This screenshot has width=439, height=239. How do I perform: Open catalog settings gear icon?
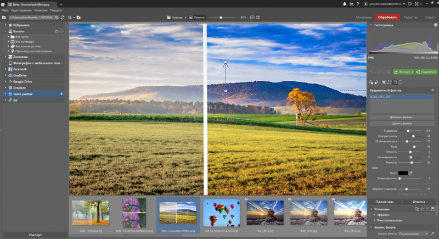click(x=62, y=31)
